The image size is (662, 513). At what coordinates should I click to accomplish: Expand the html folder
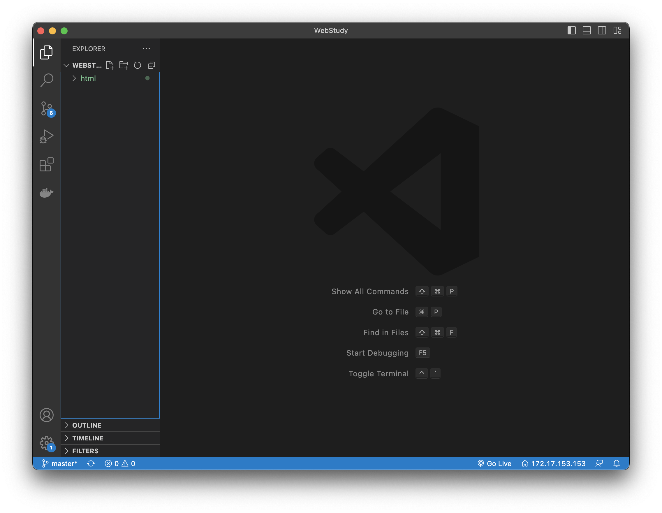[x=110, y=78]
